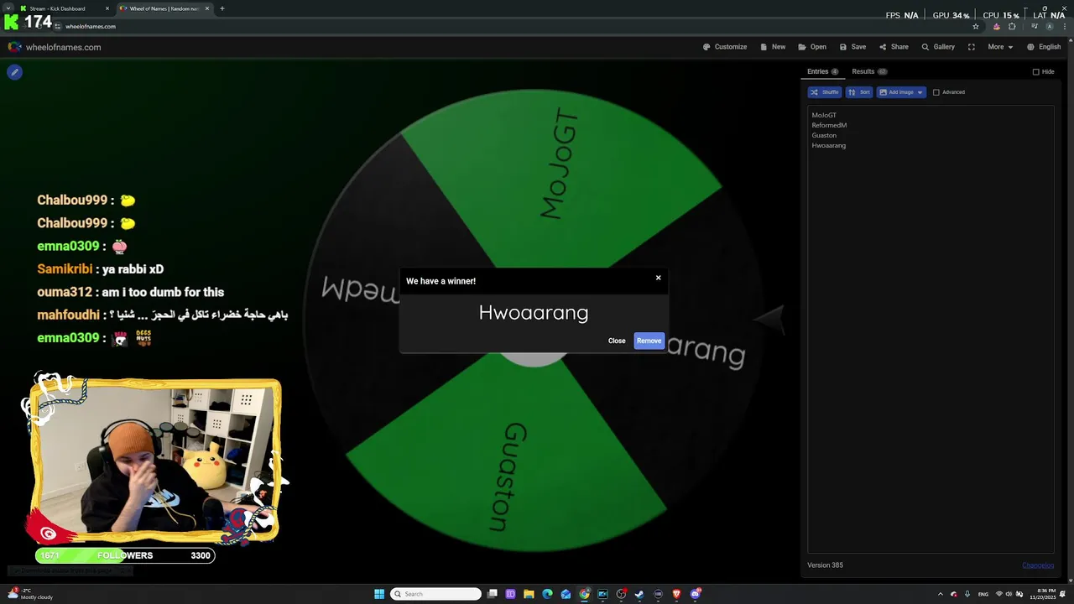Create a New wheel

click(773, 47)
